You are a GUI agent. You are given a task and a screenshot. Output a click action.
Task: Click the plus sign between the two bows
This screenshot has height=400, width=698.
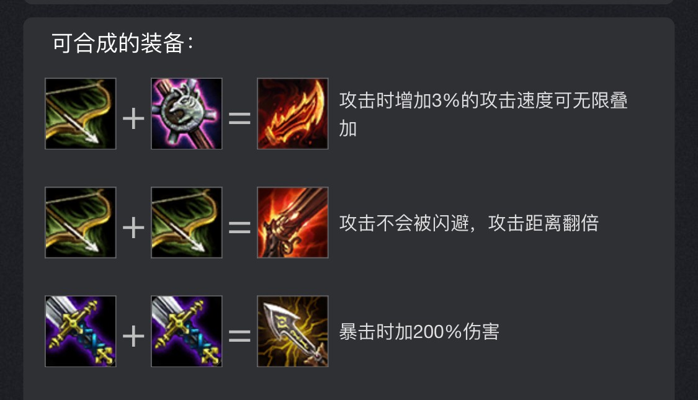[133, 228]
